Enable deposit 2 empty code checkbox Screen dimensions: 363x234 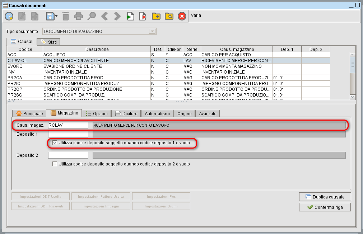click(55, 164)
